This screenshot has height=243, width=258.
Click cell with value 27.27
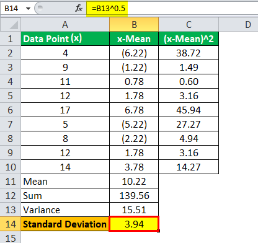tap(189, 124)
